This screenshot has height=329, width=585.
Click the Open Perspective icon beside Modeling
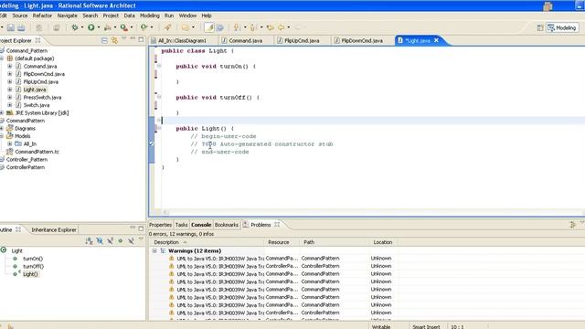click(539, 28)
